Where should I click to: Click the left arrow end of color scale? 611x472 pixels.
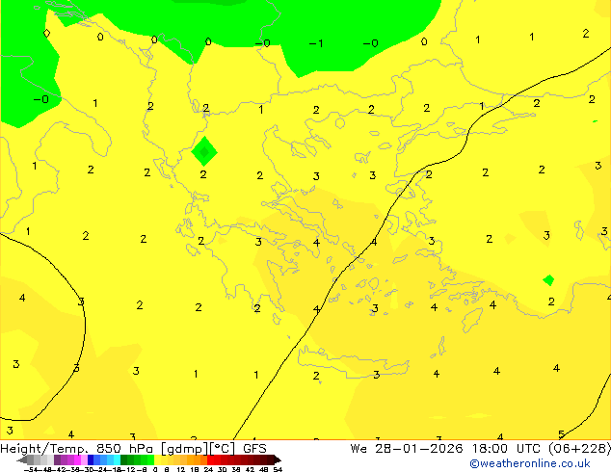[22, 460]
